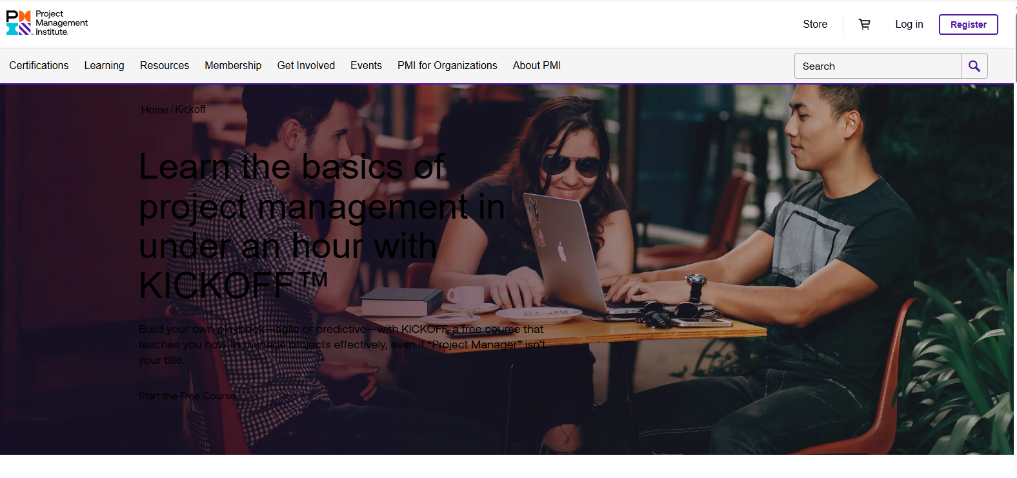The height and width of the screenshot is (478, 1017).
Task: Open the shopping cart
Action: tap(864, 25)
